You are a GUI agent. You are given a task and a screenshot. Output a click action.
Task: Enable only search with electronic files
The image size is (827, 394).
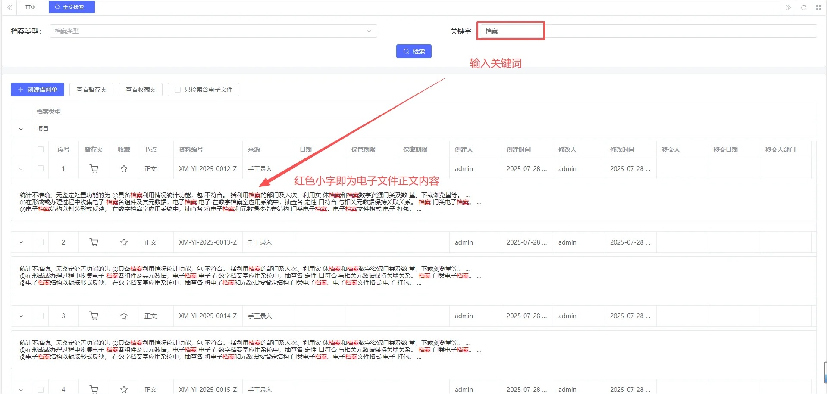click(178, 90)
